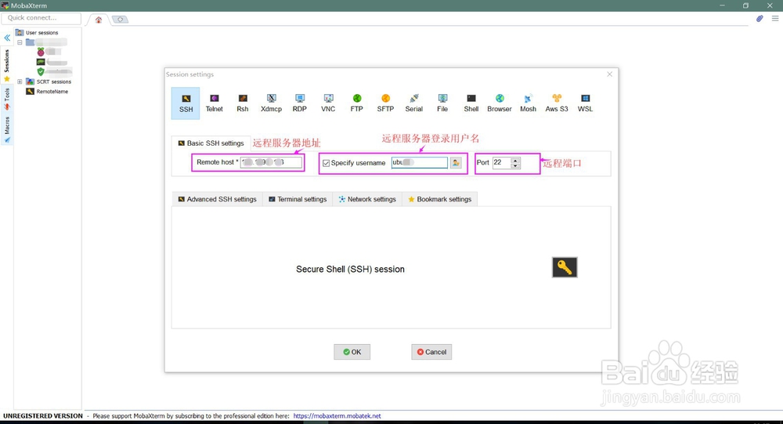Confirm the session with OK button
Viewport: 783px width, 424px height.
[352, 352]
